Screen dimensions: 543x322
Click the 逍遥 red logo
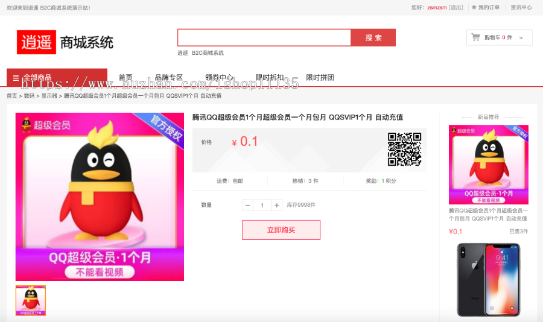(x=36, y=42)
